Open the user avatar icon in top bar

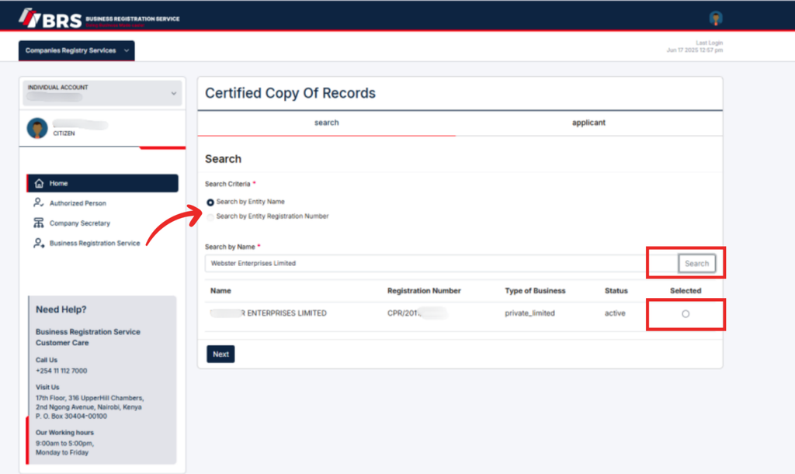click(715, 19)
